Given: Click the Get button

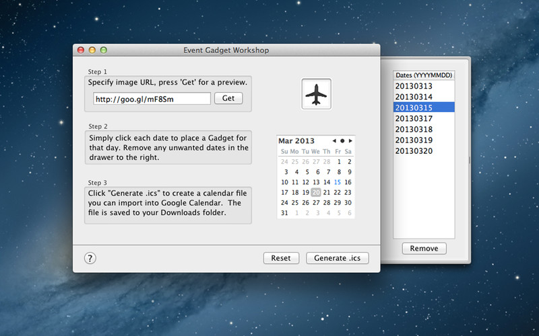Looking at the screenshot, I should (x=228, y=98).
